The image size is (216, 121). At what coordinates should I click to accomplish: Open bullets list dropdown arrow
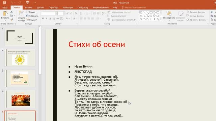point(84,13)
